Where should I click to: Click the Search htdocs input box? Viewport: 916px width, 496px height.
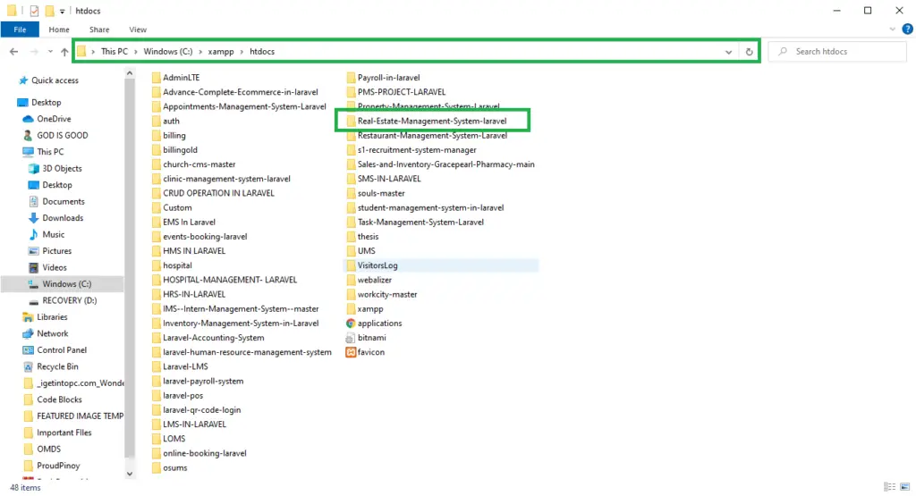tap(841, 52)
